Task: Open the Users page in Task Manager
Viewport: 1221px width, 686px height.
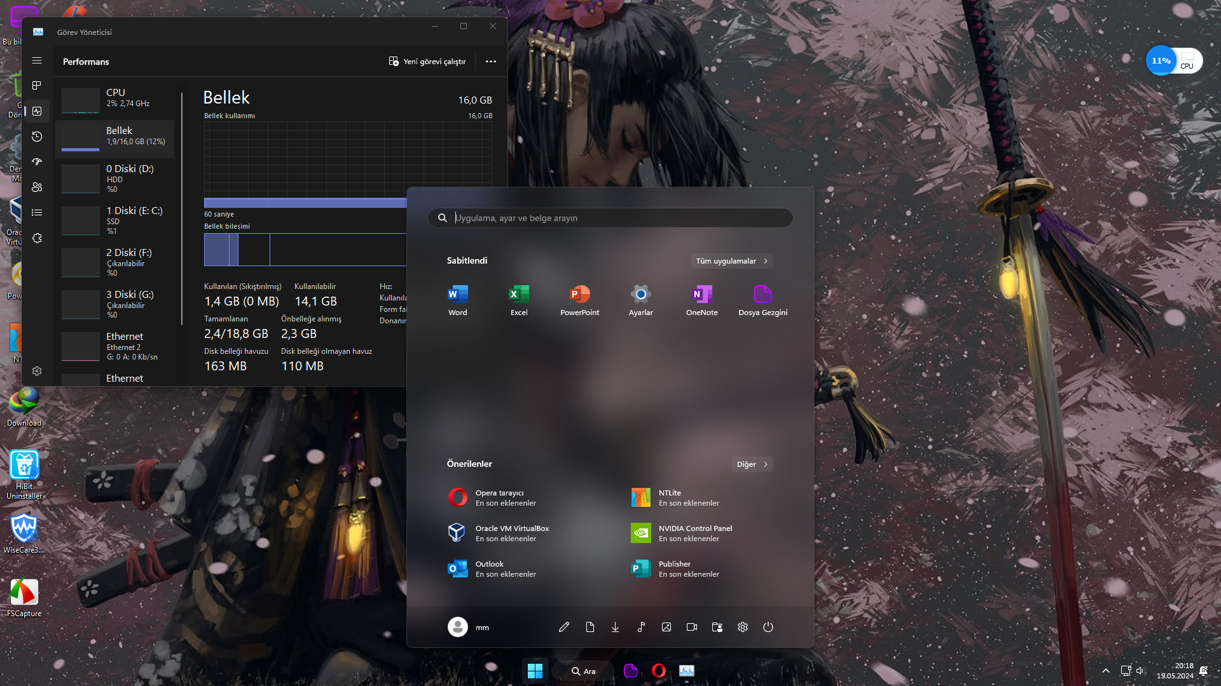Action: pyautogui.click(x=37, y=187)
